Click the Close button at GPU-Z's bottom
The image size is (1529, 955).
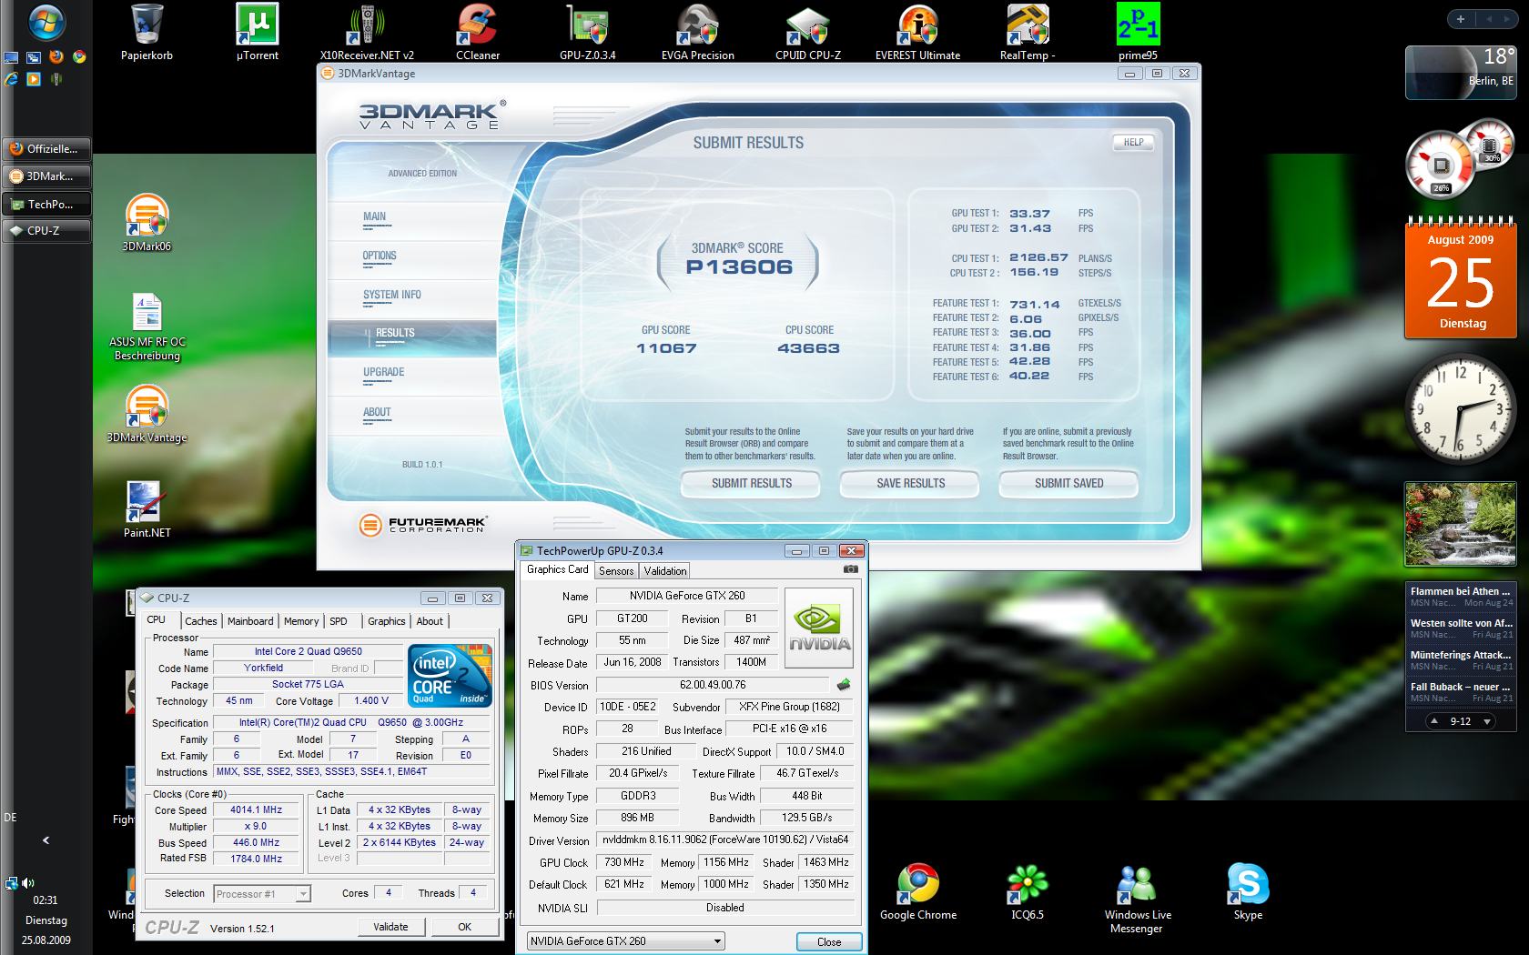pos(829,941)
